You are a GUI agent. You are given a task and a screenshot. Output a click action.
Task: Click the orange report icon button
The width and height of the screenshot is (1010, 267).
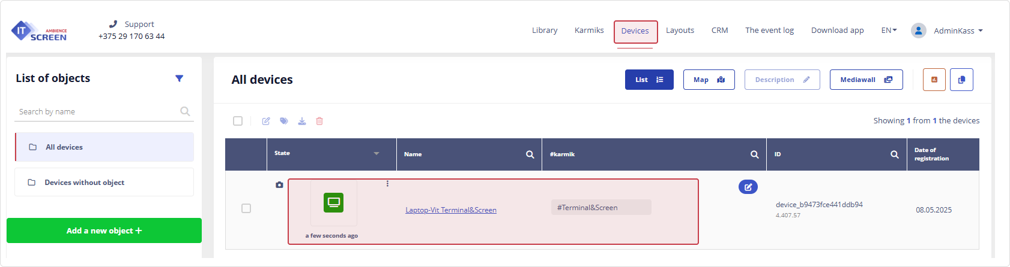[934, 80]
